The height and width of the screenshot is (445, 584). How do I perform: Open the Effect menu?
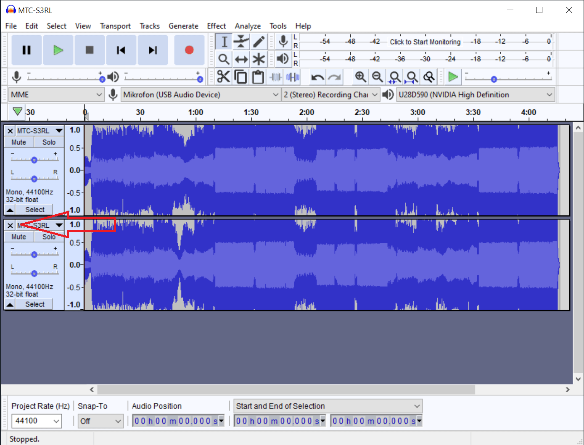coord(216,26)
